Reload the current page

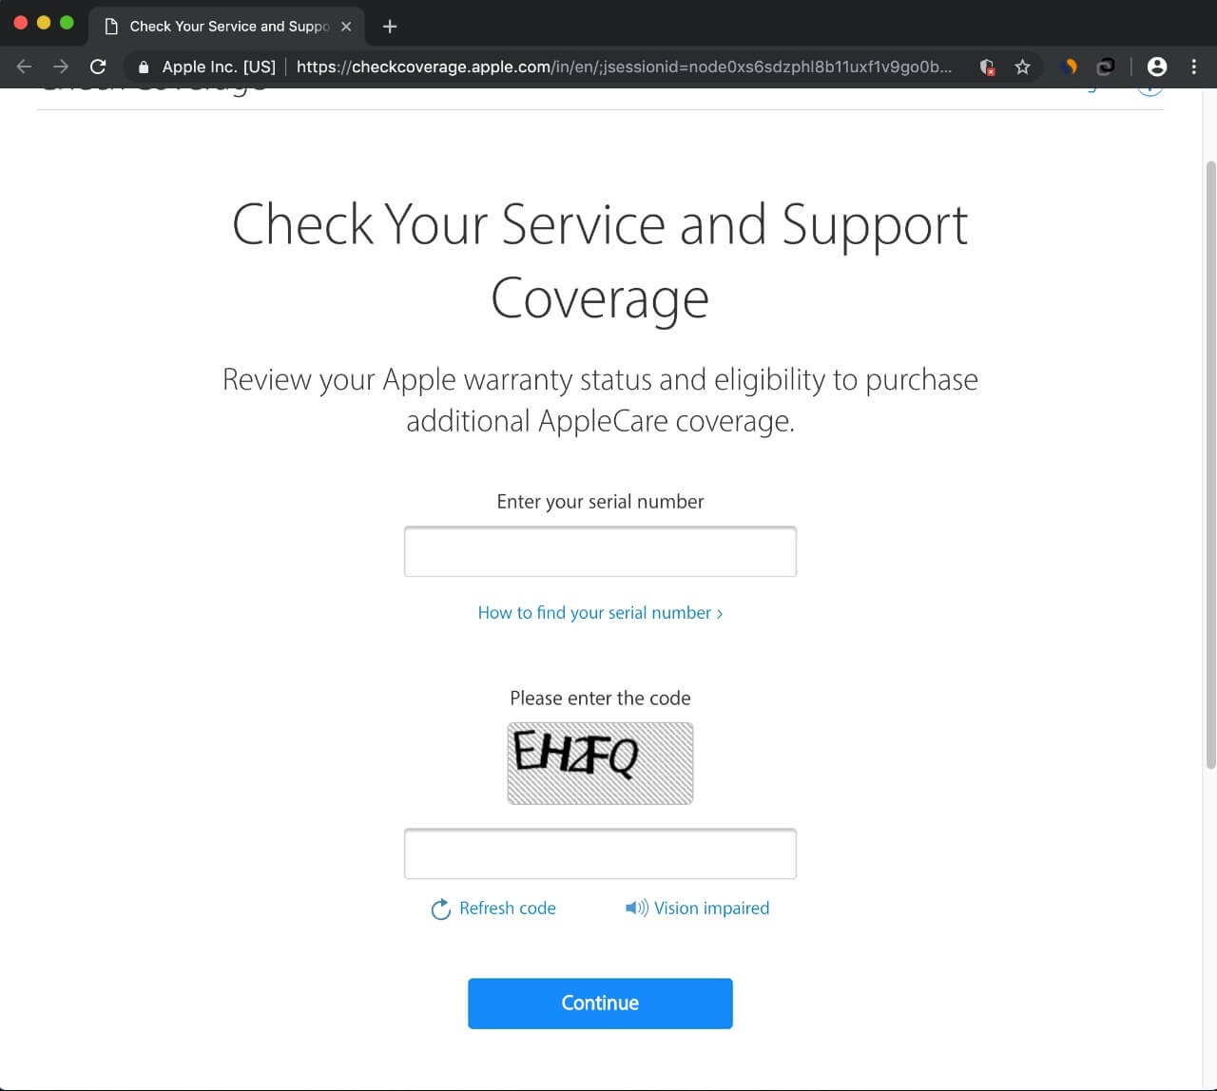(98, 67)
